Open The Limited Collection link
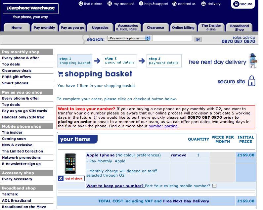 coord(22,151)
